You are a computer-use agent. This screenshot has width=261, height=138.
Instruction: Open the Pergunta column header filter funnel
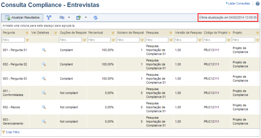point(27,33)
